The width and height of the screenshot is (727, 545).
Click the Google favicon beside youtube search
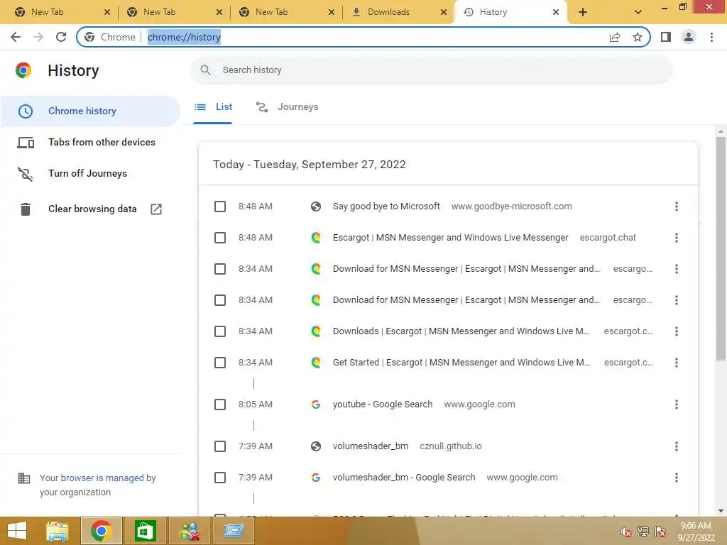pyautogui.click(x=316, y=404)
